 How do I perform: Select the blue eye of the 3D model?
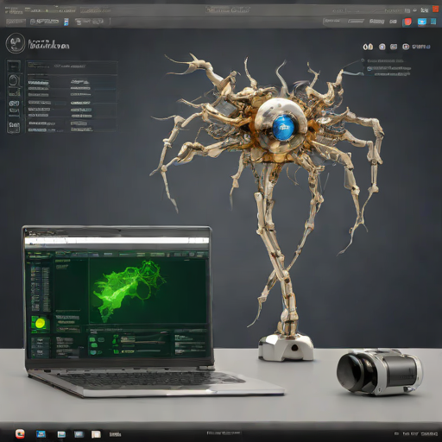(x=284, y=127)
